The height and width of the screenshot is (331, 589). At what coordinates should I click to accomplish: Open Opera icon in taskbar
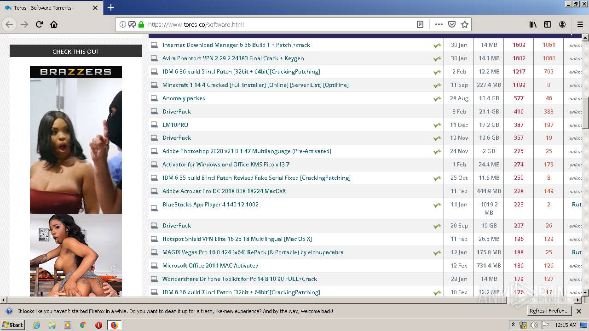coord(98,325)
